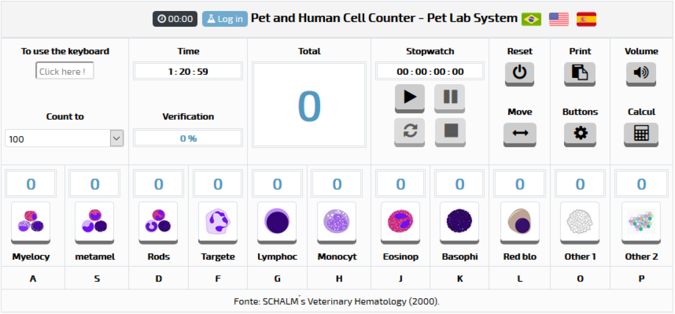This screenshot has width=675, height=314.
Task: Click the Log in button
Action: coord(225,19)
